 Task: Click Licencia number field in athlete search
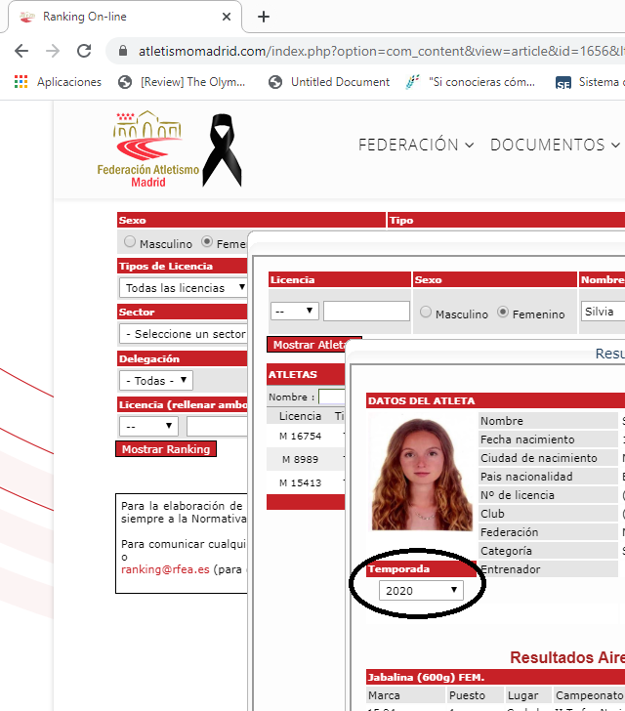366,311
